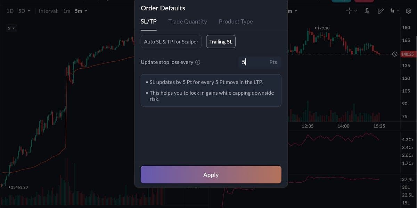Expand the 5m interval dropdown
This screenshot has height=208, width=417.
tap(81, 11)
